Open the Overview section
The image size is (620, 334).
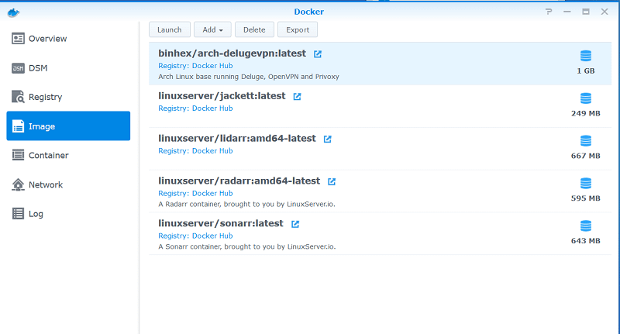(68, 39)
